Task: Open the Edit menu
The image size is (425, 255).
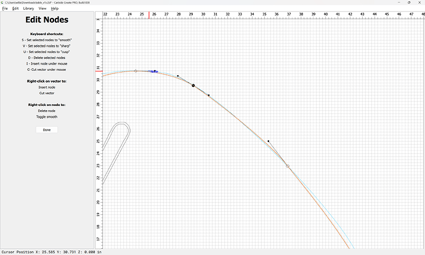Action: click(15, 9)
